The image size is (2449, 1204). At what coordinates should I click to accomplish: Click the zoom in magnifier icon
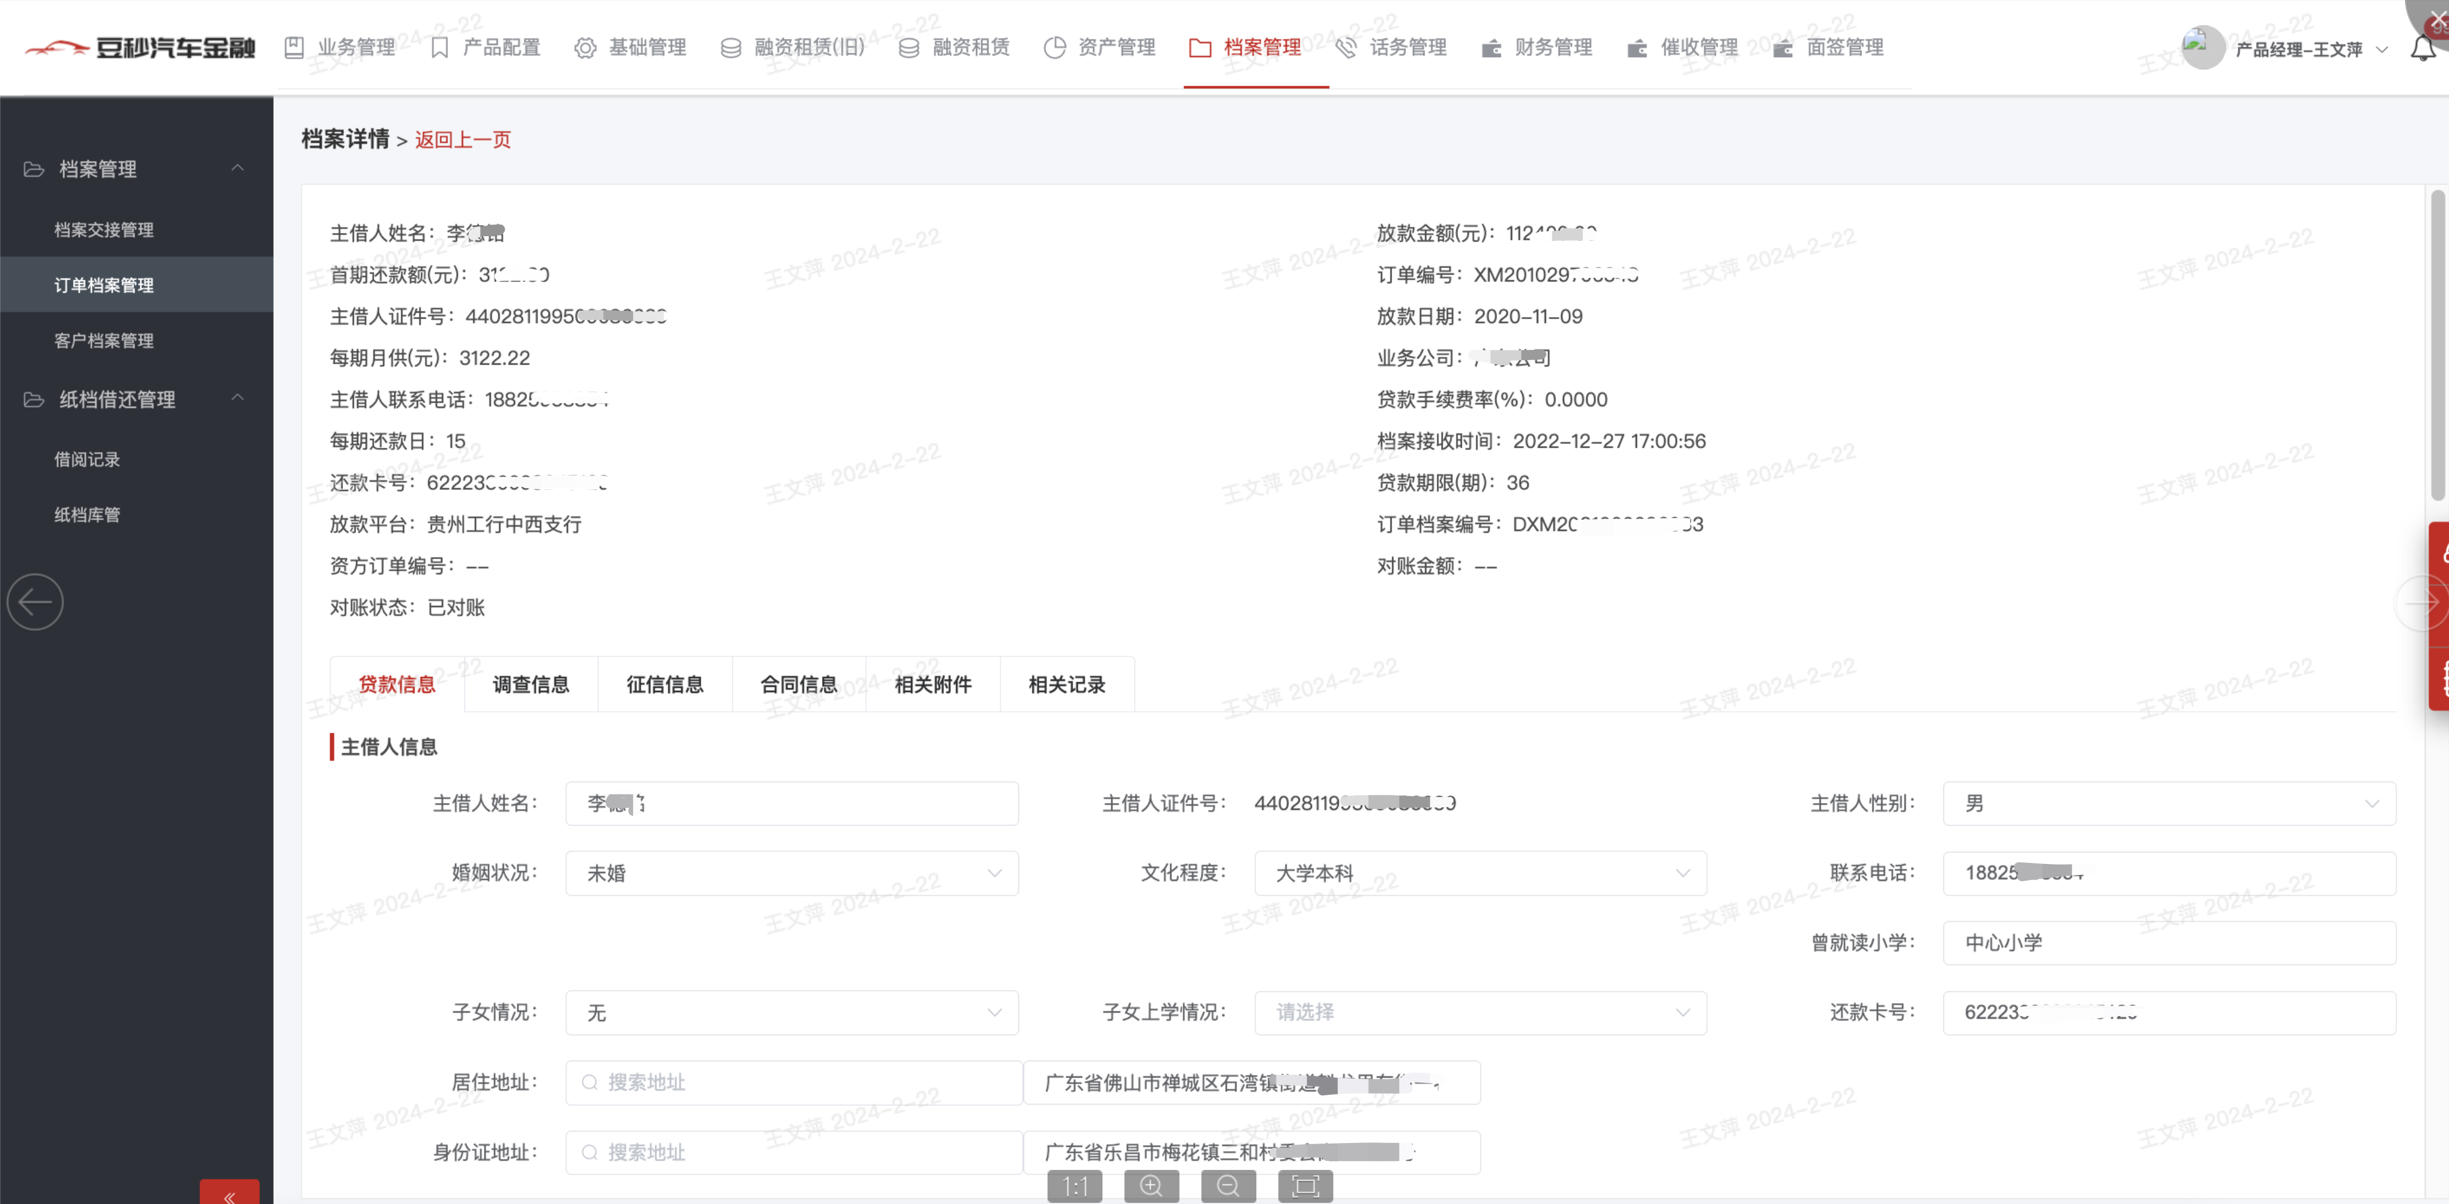click(1151, 1186)
